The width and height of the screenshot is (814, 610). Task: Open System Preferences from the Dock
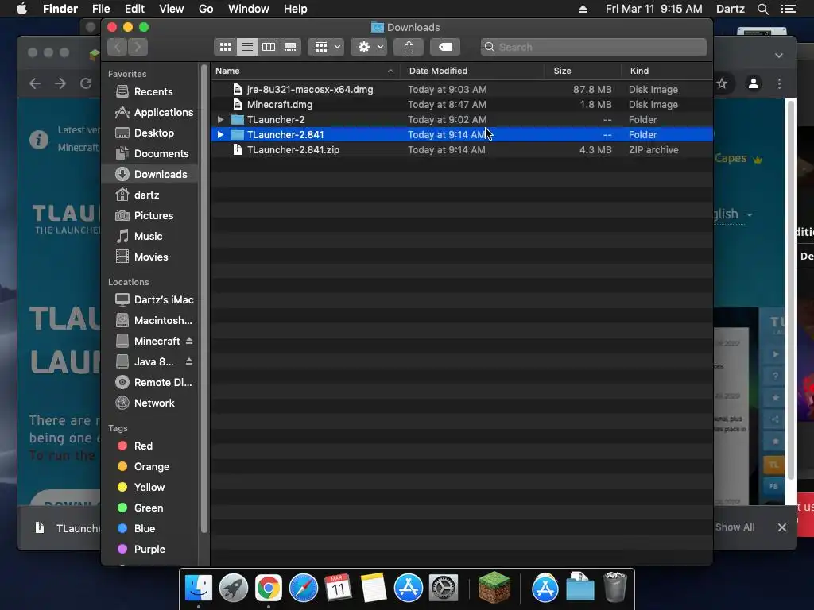pos(443,588)
